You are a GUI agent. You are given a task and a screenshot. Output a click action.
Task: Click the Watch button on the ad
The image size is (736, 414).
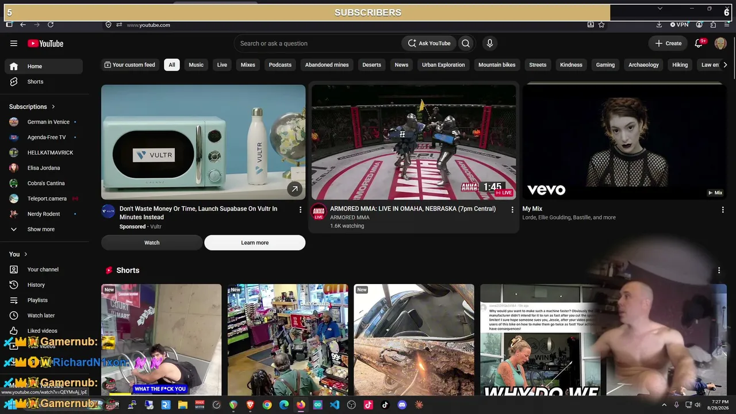pyautogui.click(x=152, y=243)
